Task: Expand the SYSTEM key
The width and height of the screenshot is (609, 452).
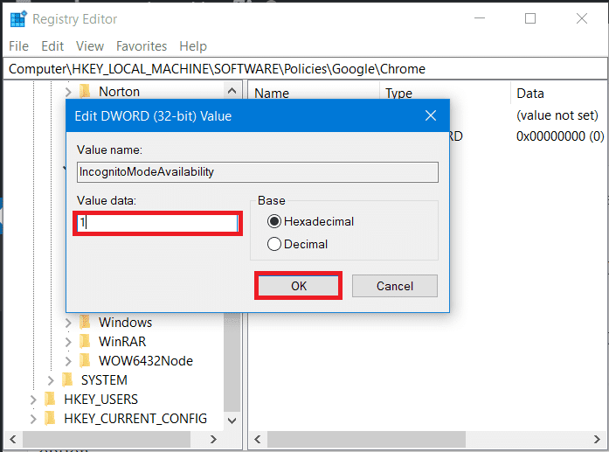Action: click(51, 380)
